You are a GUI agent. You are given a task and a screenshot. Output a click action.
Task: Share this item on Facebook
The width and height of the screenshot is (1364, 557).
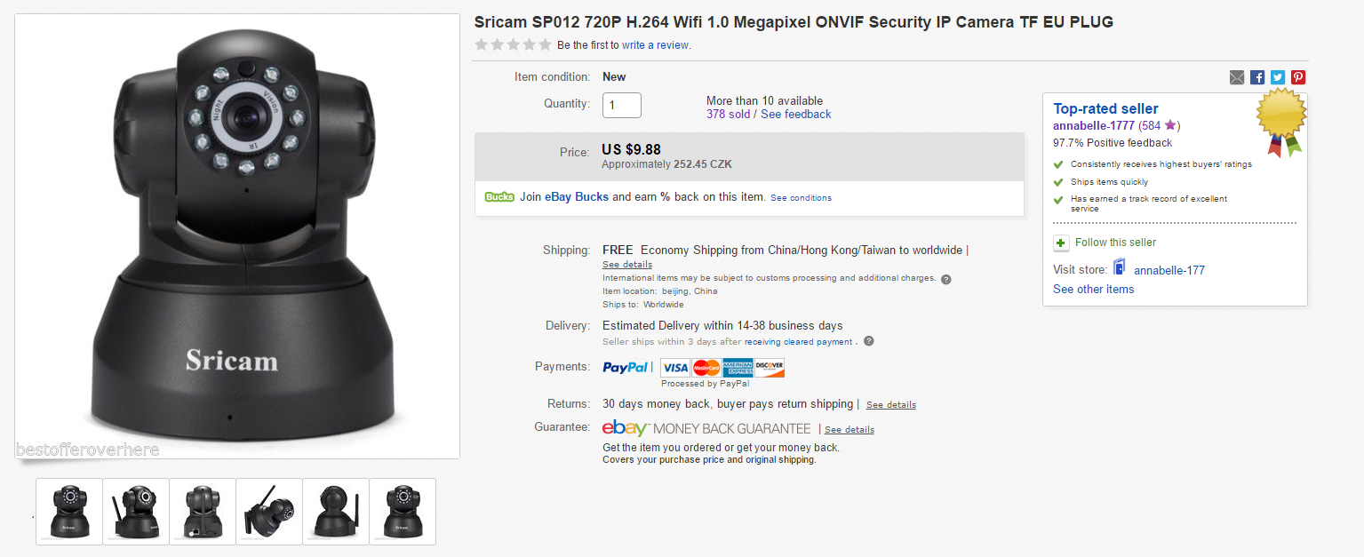[x=1257, y=77]
